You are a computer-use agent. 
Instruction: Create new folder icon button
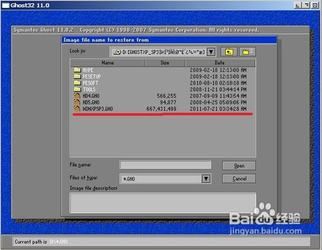(248, 52)
